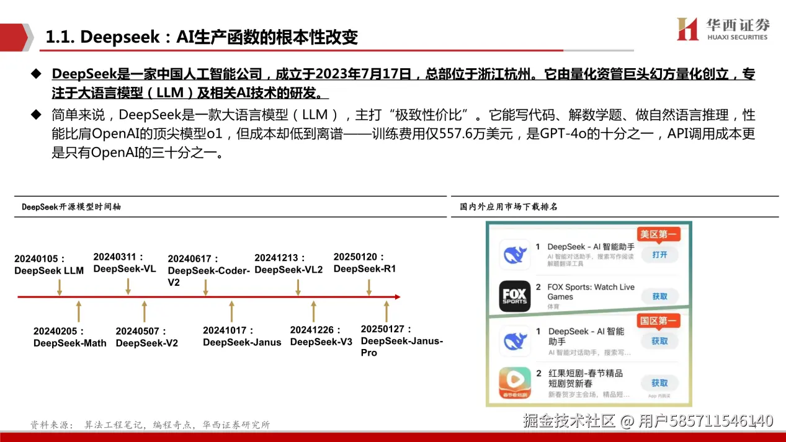
Task: Click the 20240311 DeepSeek-VL timeline label
Action: pyautogui.click(x=125, y=263)
